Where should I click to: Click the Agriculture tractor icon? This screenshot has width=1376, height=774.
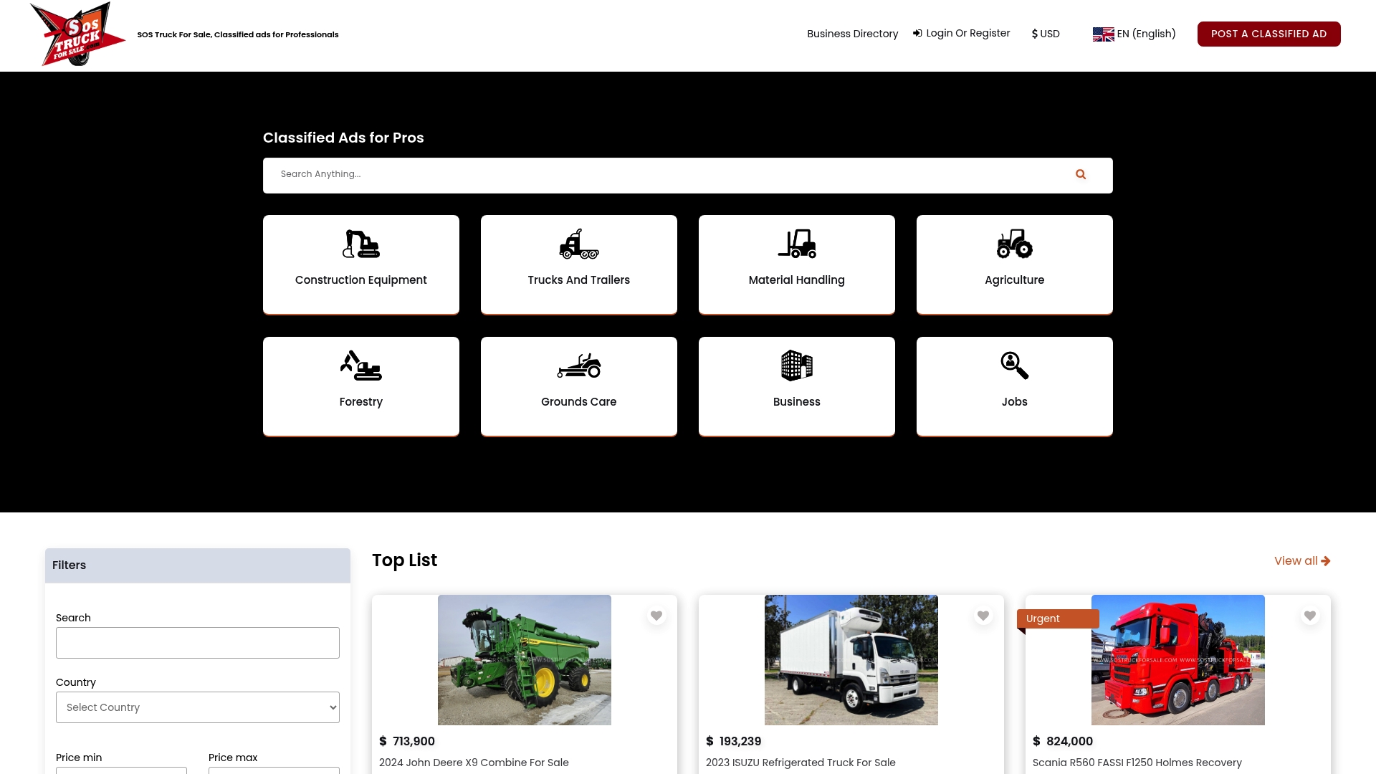click(1015, 244)
